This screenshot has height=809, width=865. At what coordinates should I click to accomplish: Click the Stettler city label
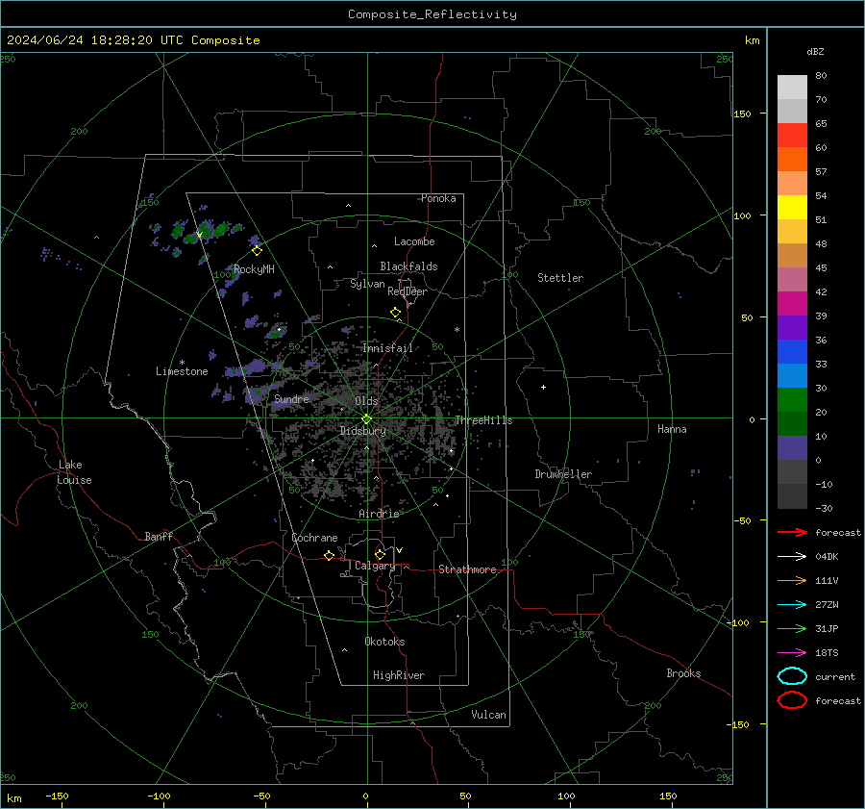[560, 278]
